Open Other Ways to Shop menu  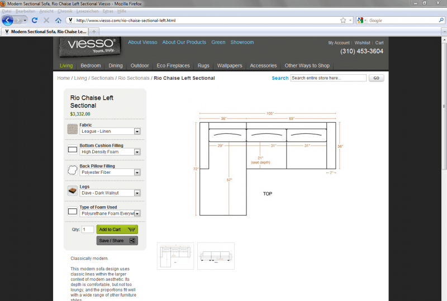click(307, 66)
